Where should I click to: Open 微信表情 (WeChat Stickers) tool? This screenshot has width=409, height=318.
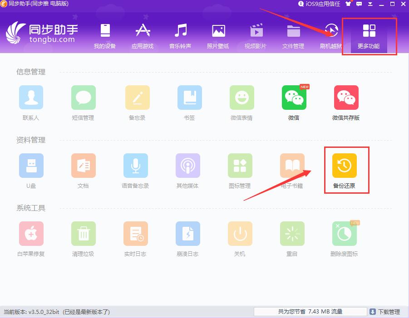click(x=241, y=97)
